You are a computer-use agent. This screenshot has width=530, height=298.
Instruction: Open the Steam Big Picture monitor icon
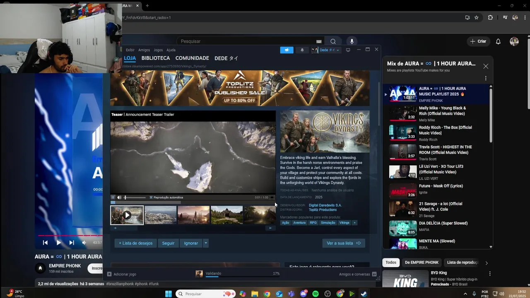[348, 50]
